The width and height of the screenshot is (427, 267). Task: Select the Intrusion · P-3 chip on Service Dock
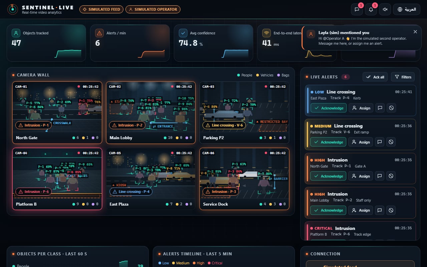pos(221,192)
